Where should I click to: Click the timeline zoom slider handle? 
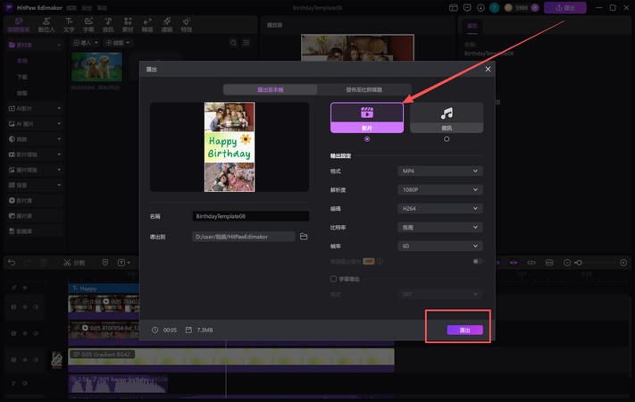pyautogui.click(x=580, y=263)
